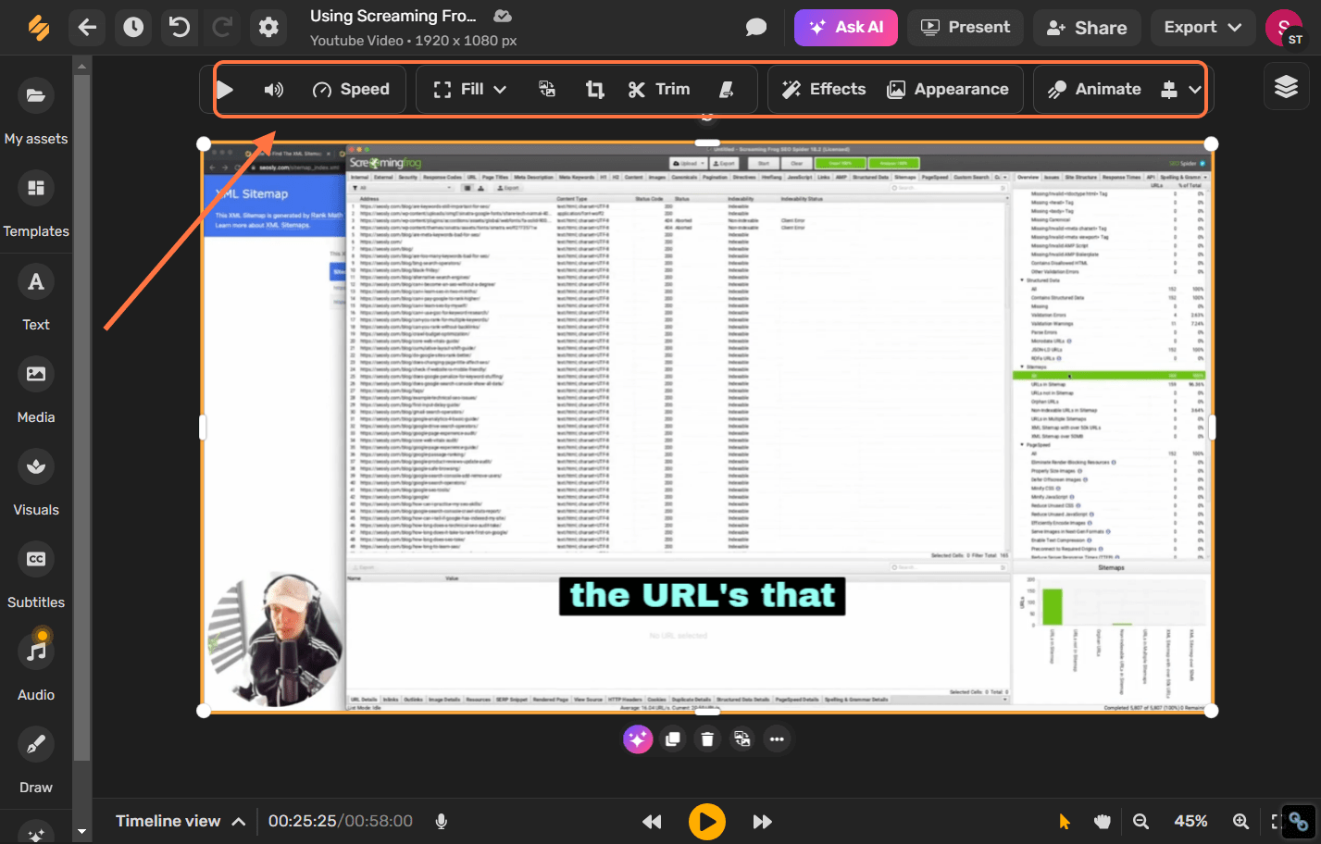The width and height of the screenshot is (1321, 844).
Task: Click the Ask AI button
Action: 845,28
